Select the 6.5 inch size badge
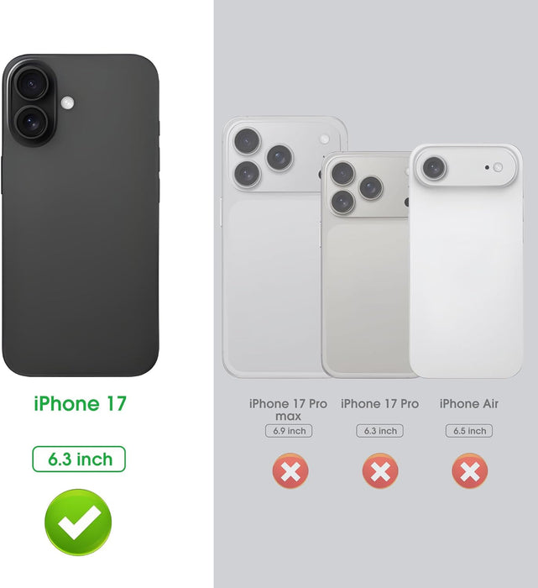The width and height of the screenshot is (538, 588). (469, 431)
